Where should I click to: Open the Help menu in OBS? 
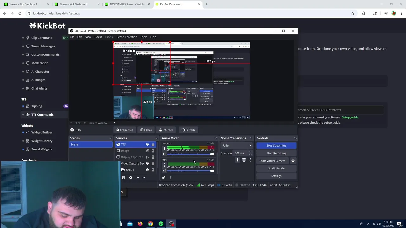pyautogui.click(x=153, y=37)
